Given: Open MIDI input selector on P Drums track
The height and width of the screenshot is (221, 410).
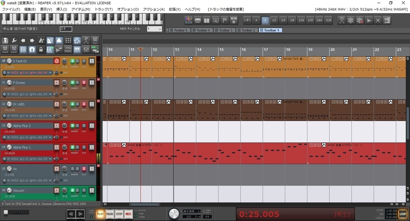Looking at the screenshot, I should pyautogui.click(x=29, y=94).
